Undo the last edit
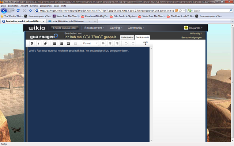Screen dimensions: 234x146 coord(126,43)
